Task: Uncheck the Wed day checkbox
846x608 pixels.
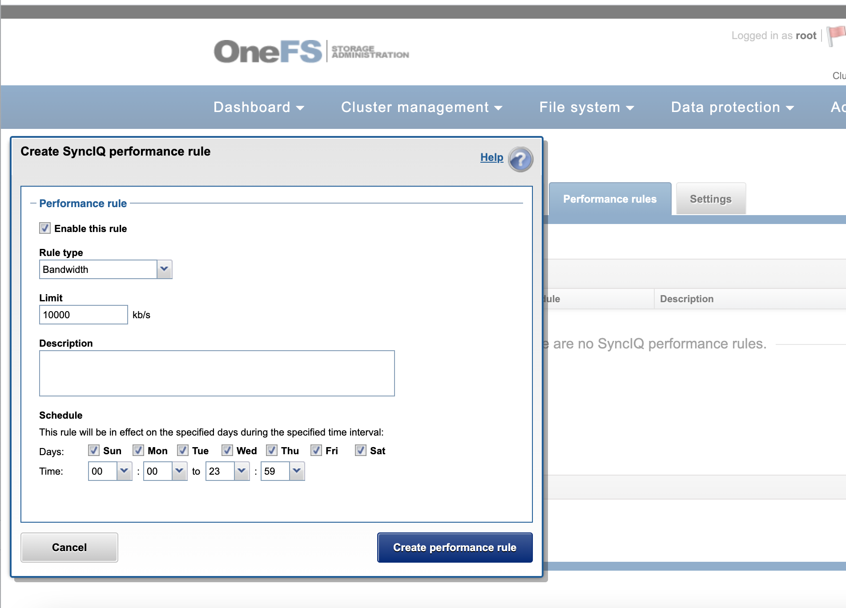Action: (x=227, y=450)
